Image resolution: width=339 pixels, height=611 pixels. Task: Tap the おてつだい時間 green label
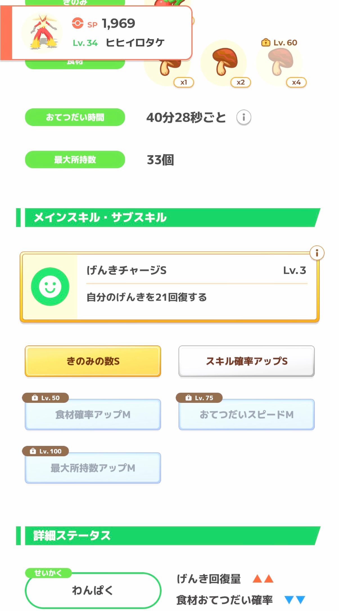(75, 117)
